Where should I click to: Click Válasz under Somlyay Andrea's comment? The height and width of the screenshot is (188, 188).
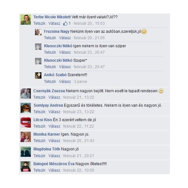[x=54, y=112]
